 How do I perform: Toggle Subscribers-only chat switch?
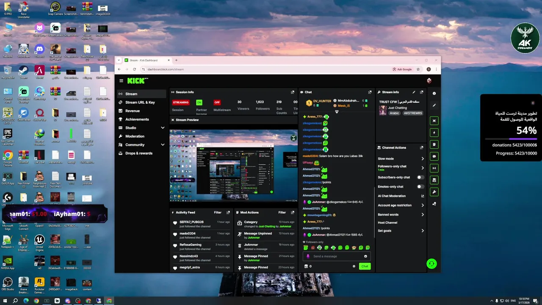click(420, 177)
